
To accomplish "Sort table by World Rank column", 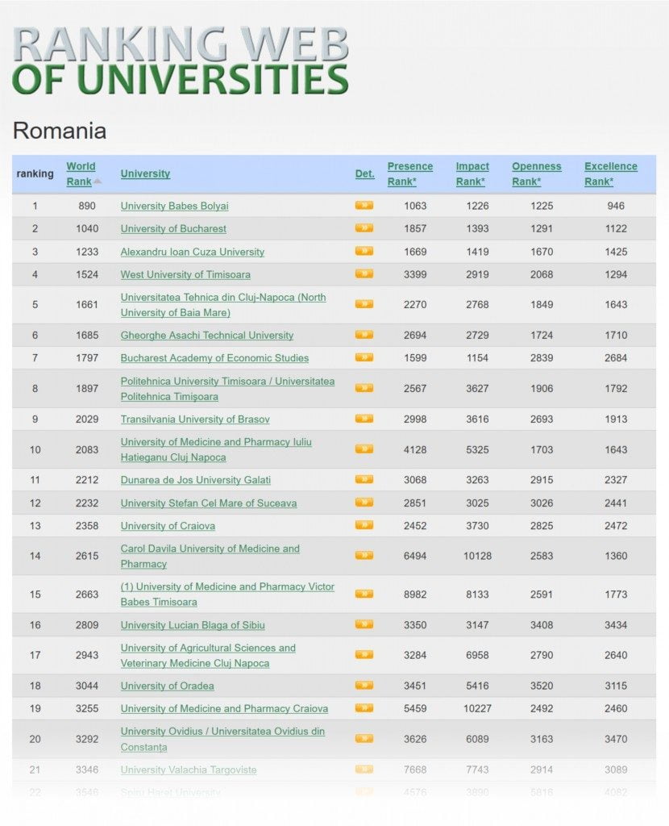I will click(81, 174).
